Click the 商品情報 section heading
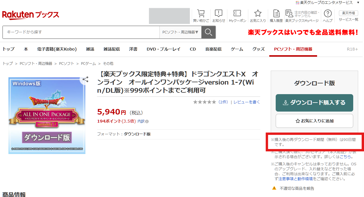Image resolution: width=364 pixels, height=197 pixels. pos(14,194)
